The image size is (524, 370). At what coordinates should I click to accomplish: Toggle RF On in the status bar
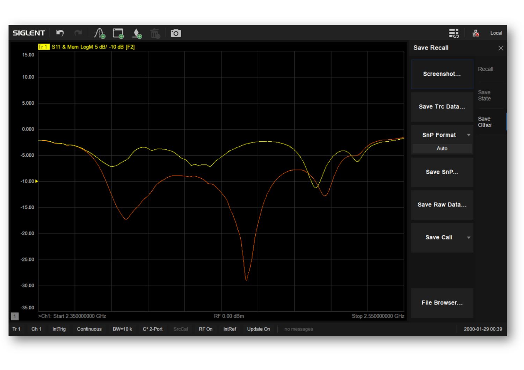(x=205, y=329)
